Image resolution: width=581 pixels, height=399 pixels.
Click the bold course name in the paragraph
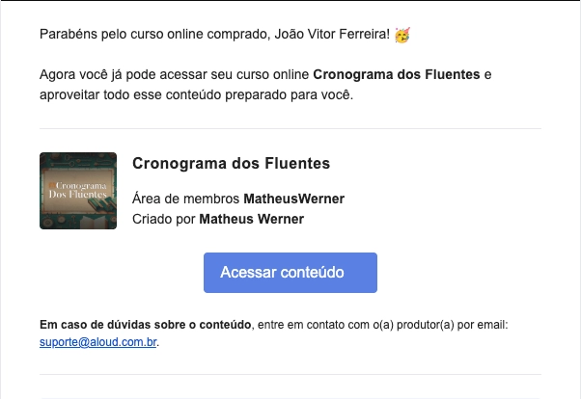click(397, 74)
